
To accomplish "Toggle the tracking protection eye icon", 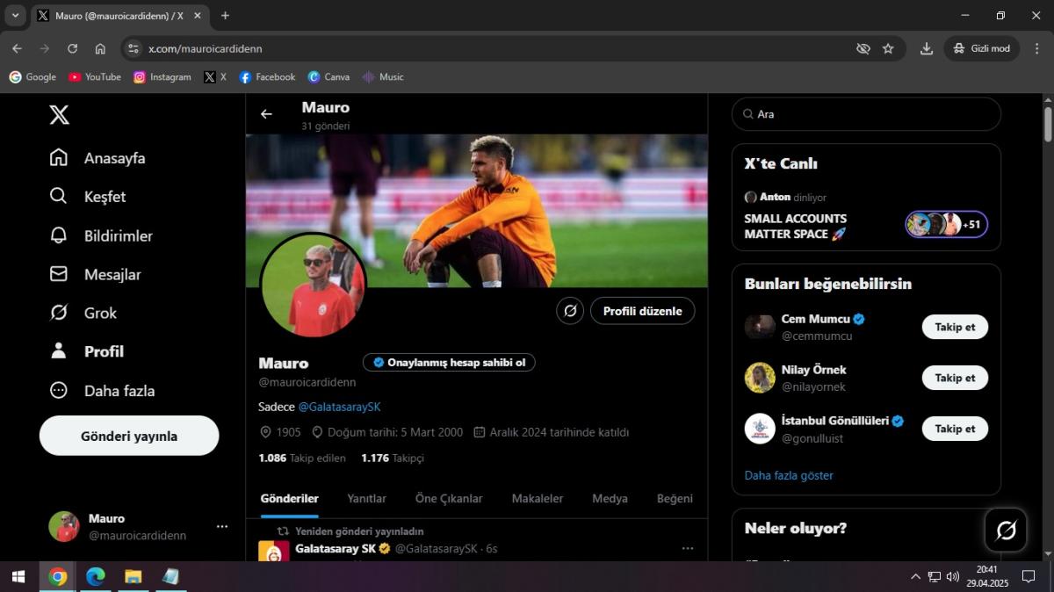I will click(863, 48).
